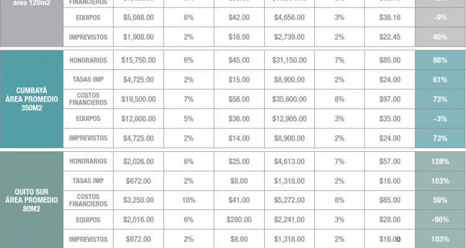466x248 pixels.
Task: Select the $12,600.00 equipos cell
Action: (x=138, y=118)
